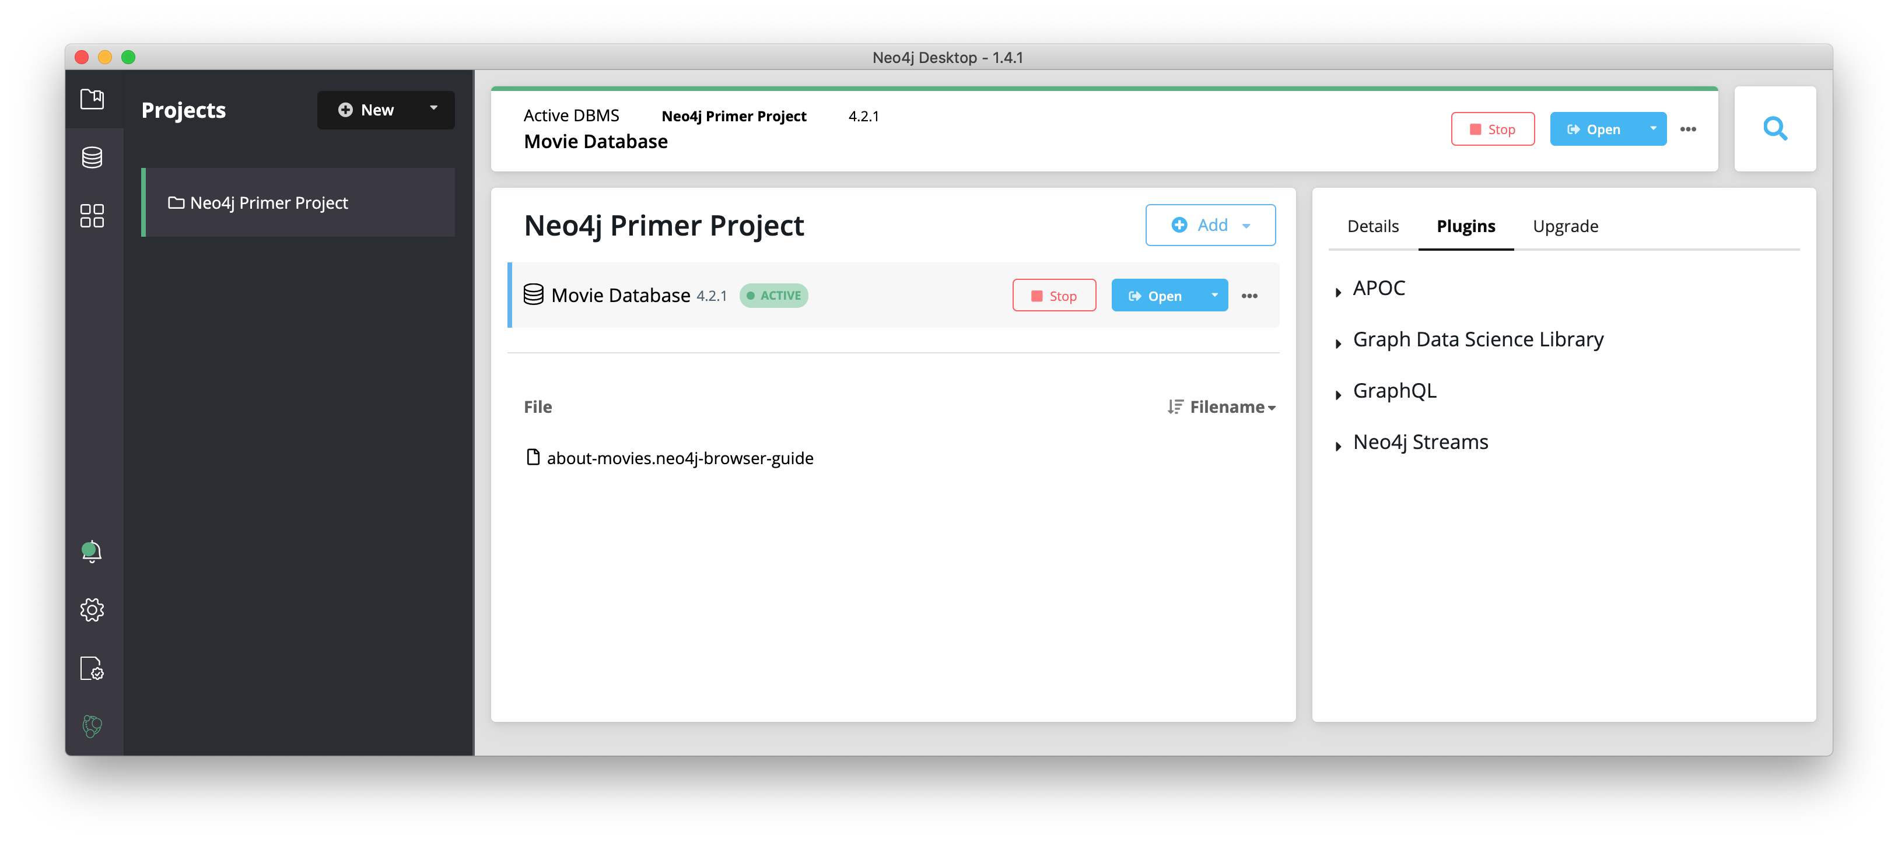Viewport: 1898px width, 842px height.
Task: Open the Projects sidebar icon
Action: pyautogui.click(x=92, y=99)
